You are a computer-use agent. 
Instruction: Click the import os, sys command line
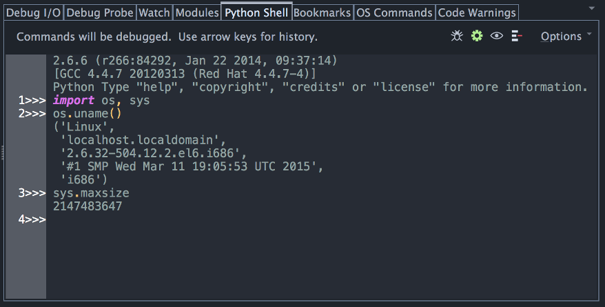[x=101, y=101]
